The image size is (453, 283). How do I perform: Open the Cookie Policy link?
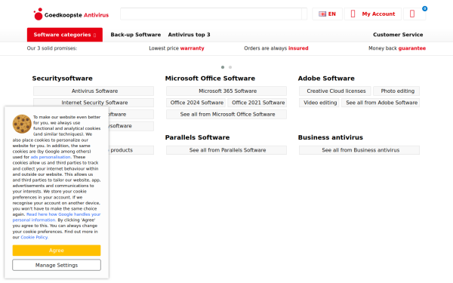click(34, 238)
